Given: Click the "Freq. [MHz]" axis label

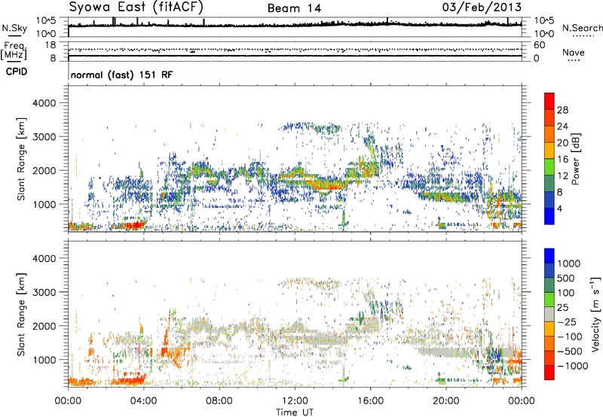Looking at the screenshot, I should tap(14, 51).
